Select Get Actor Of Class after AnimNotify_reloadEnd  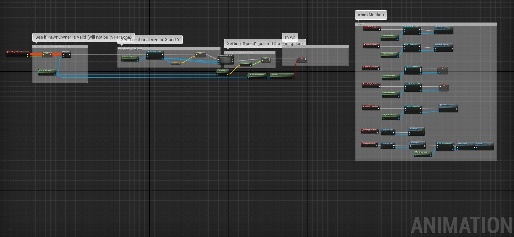(388, 146)
